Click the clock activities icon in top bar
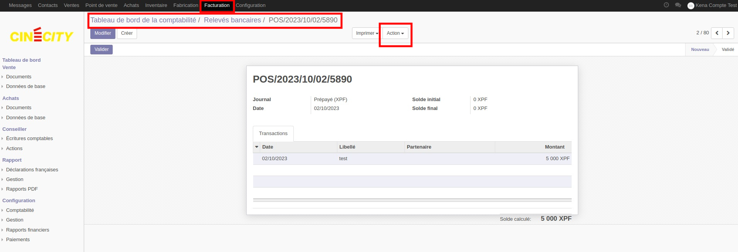Viewport: 738px width, 252px height. pyautogui.click(x=666, y=5)
